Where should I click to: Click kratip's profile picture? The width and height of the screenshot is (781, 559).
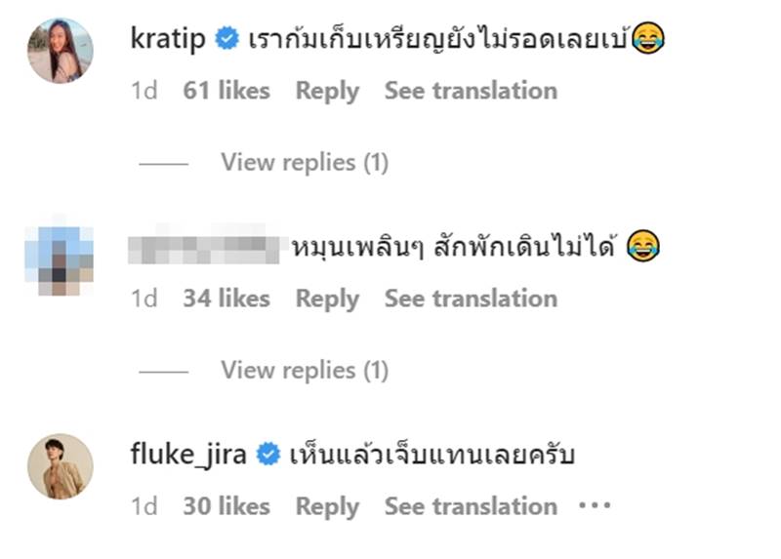coord(61,51)
